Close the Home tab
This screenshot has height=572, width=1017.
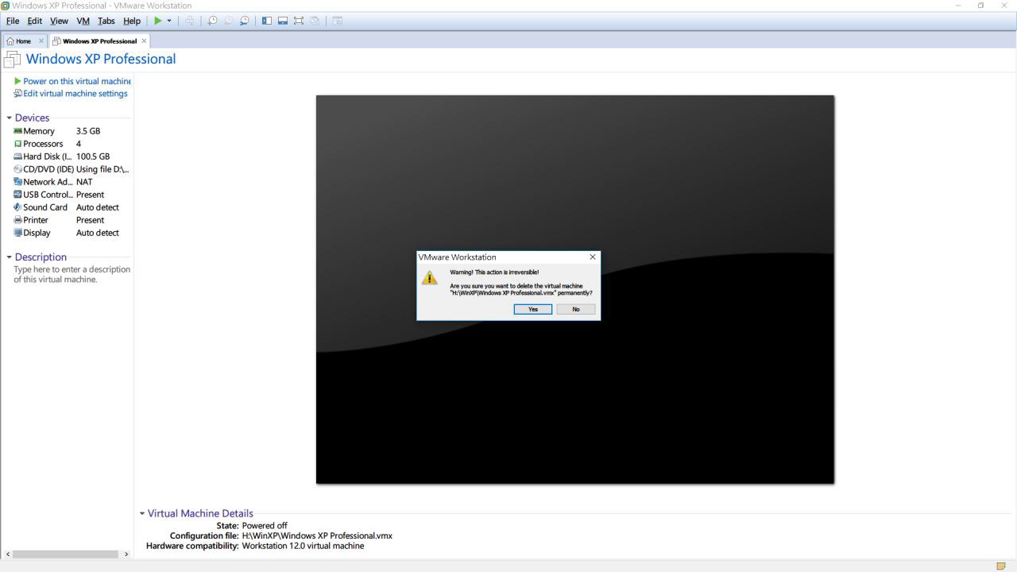click(x=41, y=41)
